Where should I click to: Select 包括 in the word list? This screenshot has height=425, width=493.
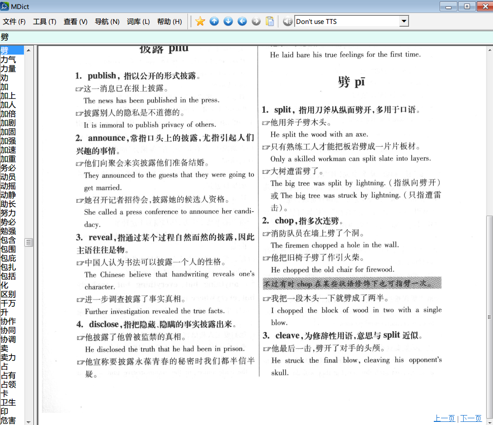(x=8, y=277)
